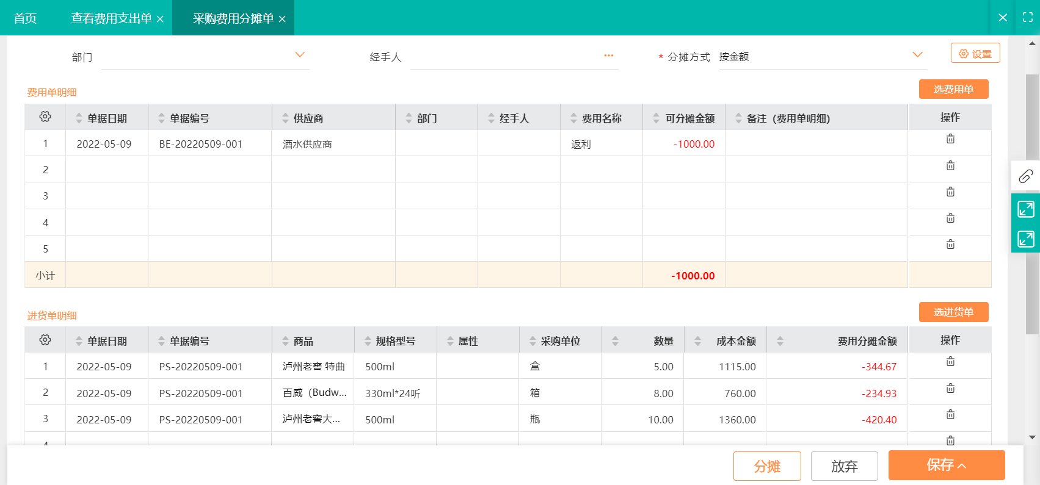Open column settings gear in 费用单明细 table

[x=45, y=117]
